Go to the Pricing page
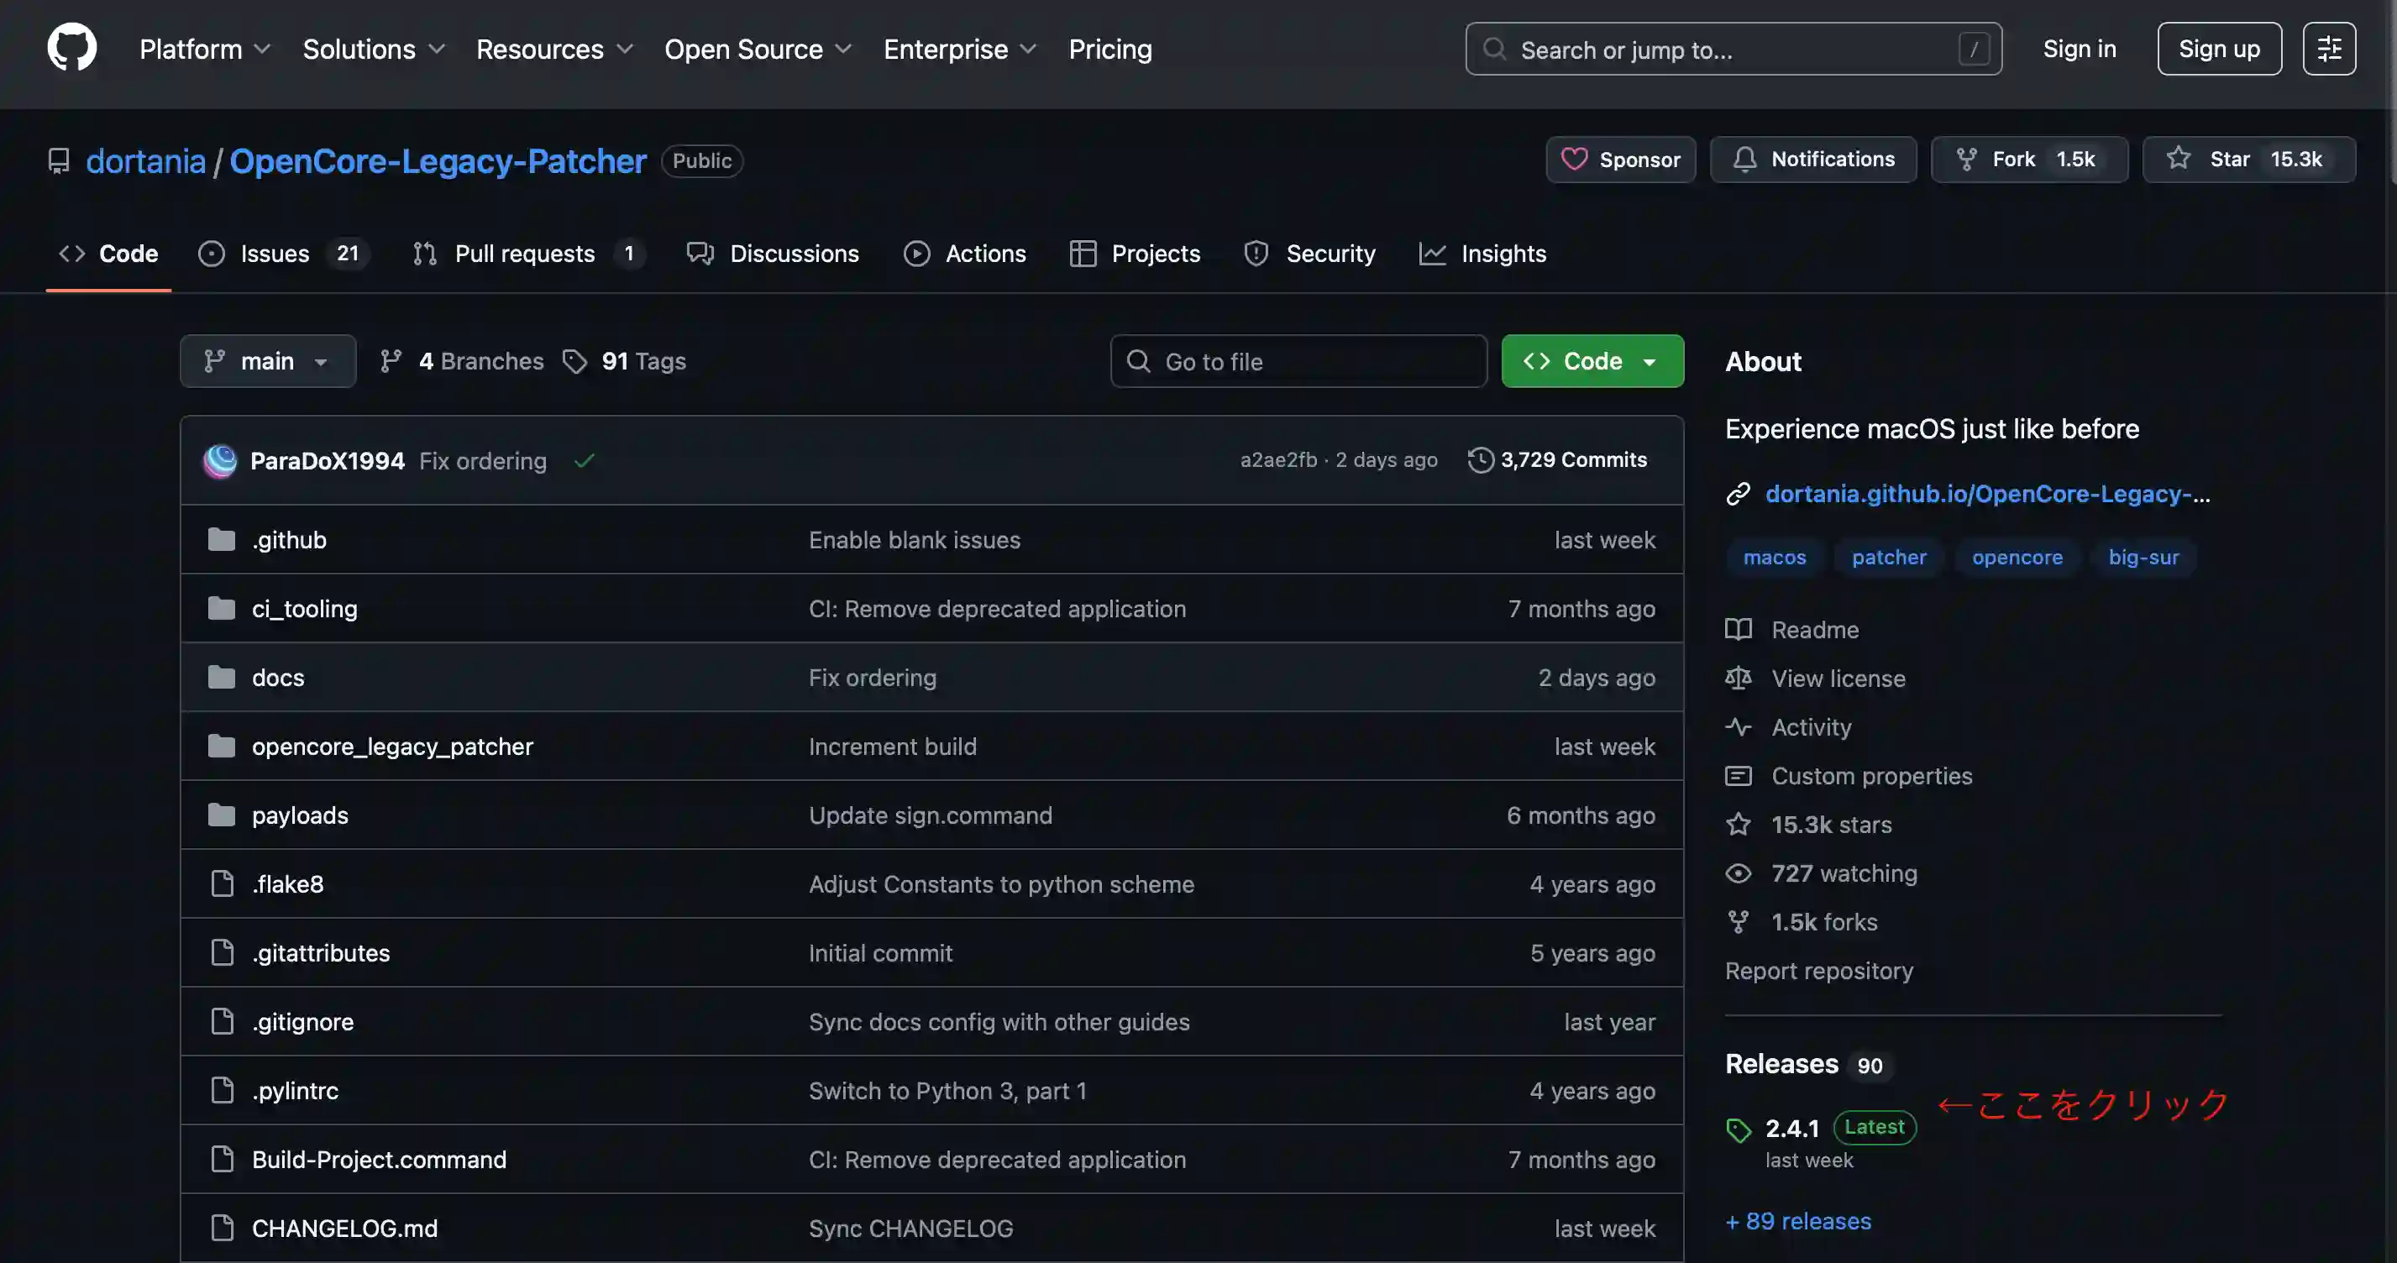 tap(1110, 49)
